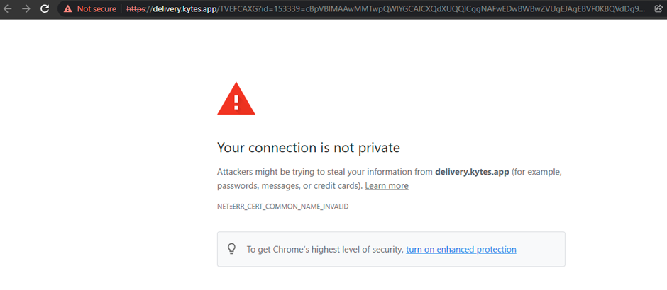
Task: Open the share icon in the address bar
Action: pos(658,9)
